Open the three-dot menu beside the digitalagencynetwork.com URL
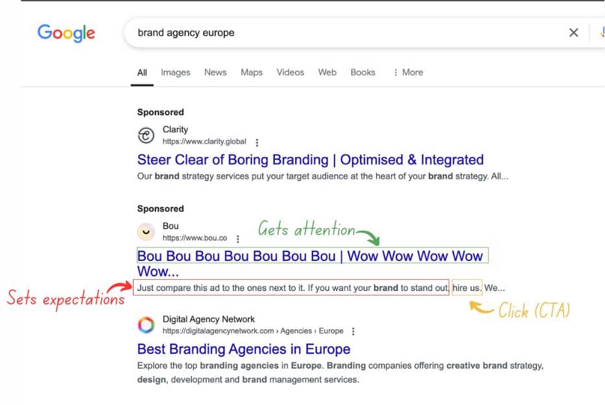Screen dimensions: 605x405 click(353, 331)
